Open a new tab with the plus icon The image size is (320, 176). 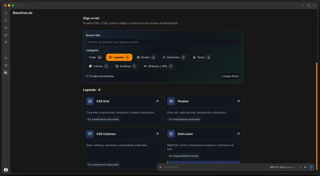[303, 5]
